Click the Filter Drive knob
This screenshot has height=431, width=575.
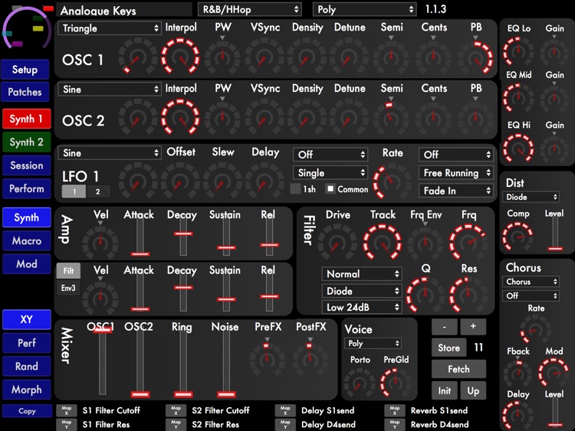pos(337,243)
